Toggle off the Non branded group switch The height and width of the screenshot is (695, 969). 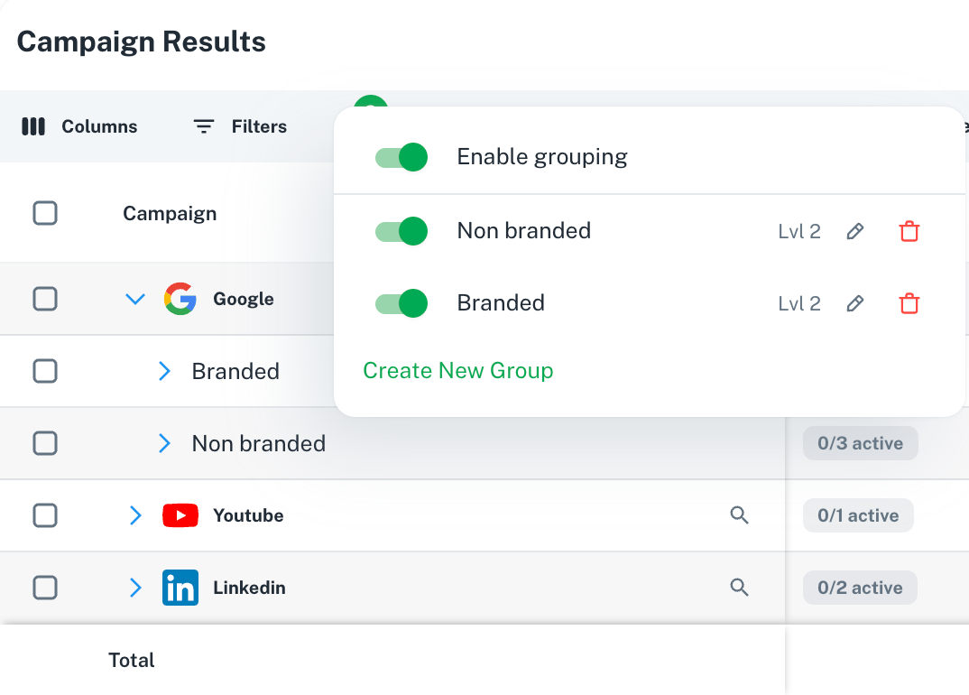pyautogui.click(x=401, y=231)
